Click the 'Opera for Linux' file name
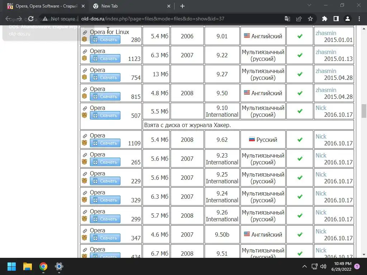367x275 pixels. click(x=110, y=32)
